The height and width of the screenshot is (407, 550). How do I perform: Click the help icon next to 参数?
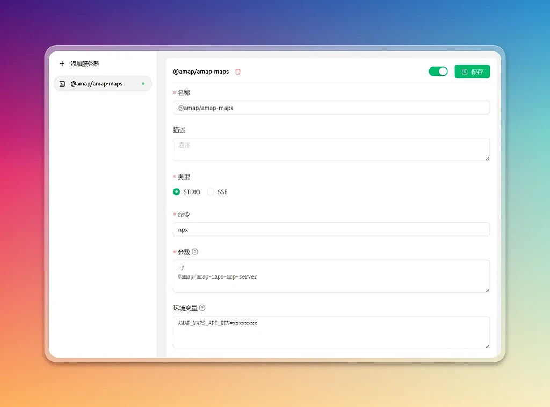(x=195, y=252)
